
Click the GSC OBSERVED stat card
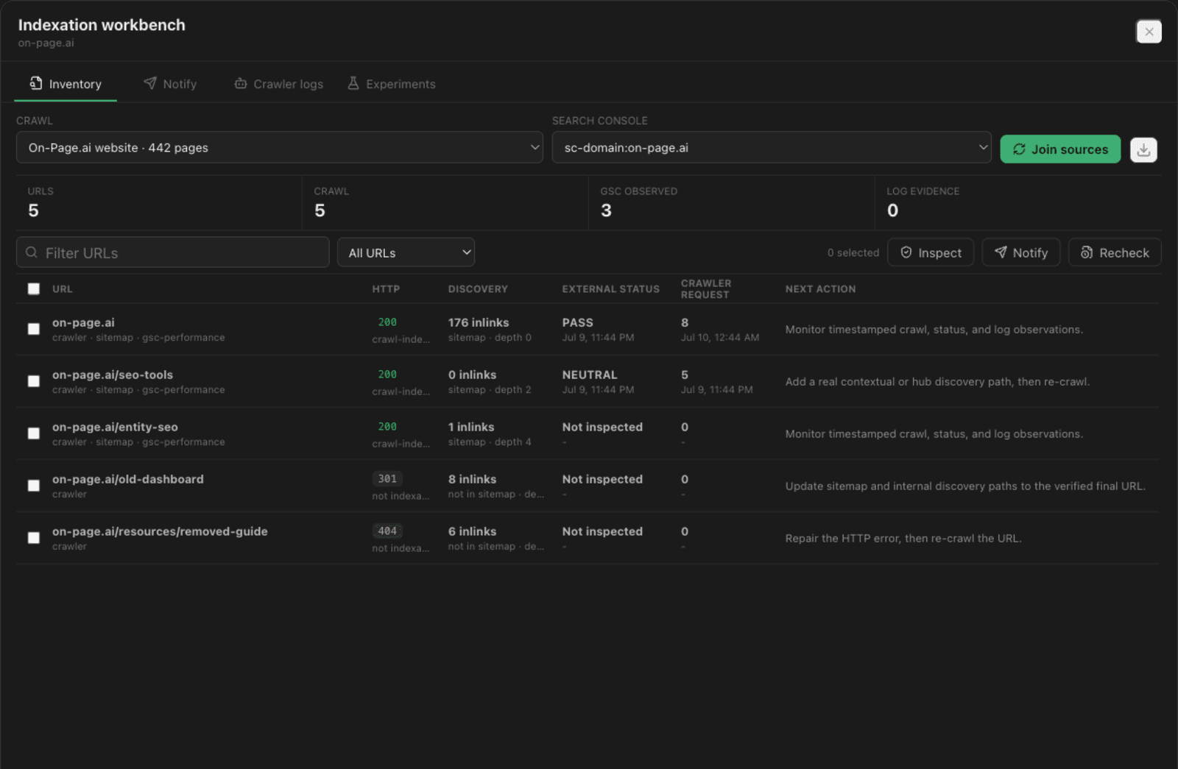point(731,202)
